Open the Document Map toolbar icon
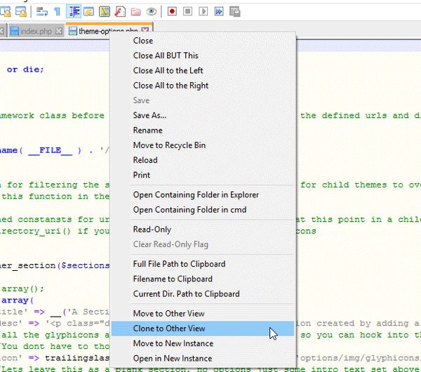 [x=104, y=11]
